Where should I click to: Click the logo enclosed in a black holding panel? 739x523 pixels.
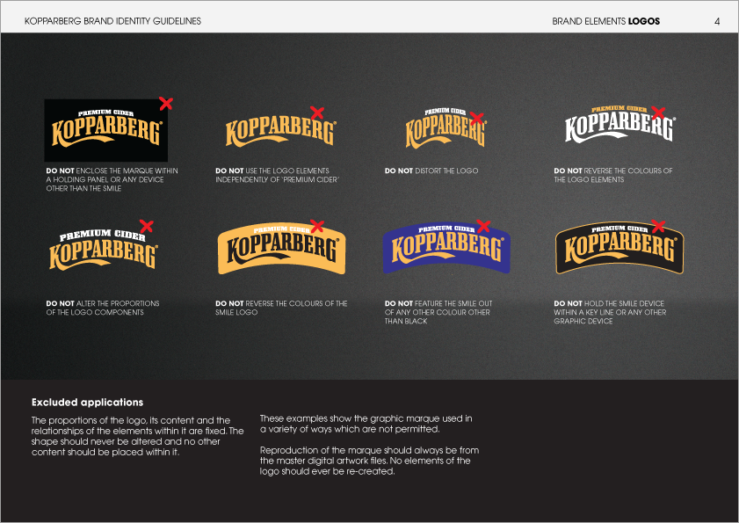(x=106, y=130)
